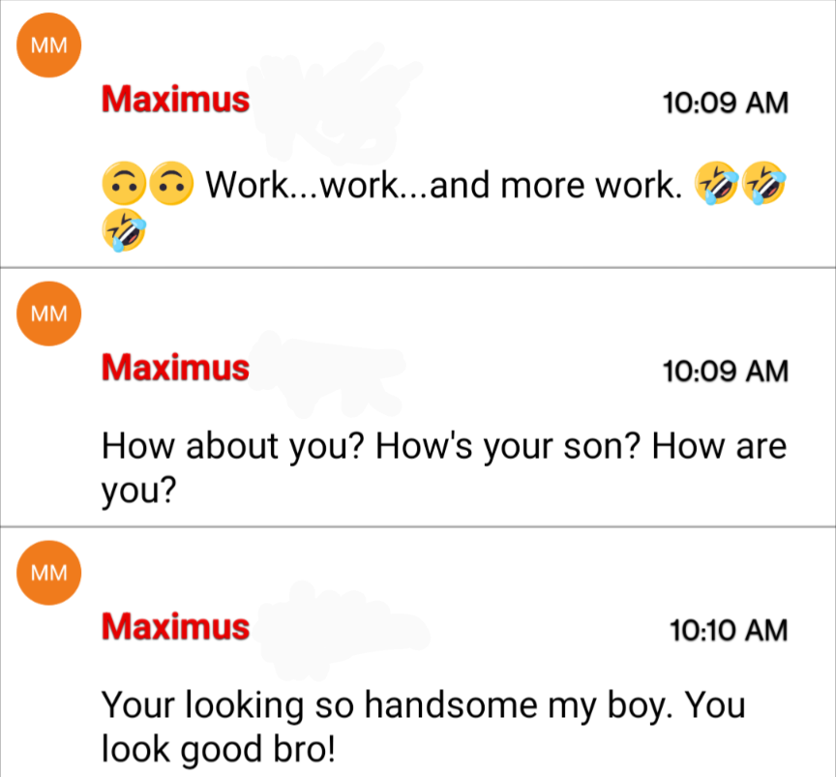
Task: Tap the last laughing emoji on the first line
Action: click(x=764, y=184)
